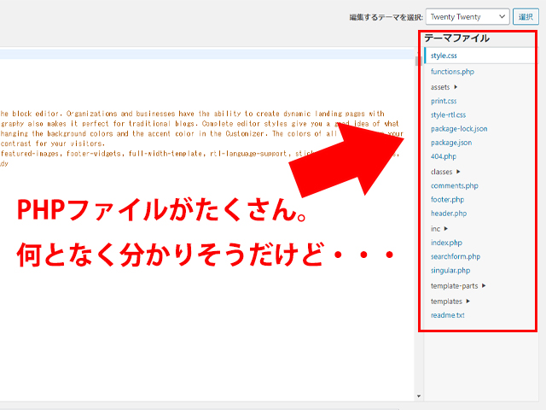Open header.php file
546x410 pixels.
pyautogui.click(x=449, y=214)
